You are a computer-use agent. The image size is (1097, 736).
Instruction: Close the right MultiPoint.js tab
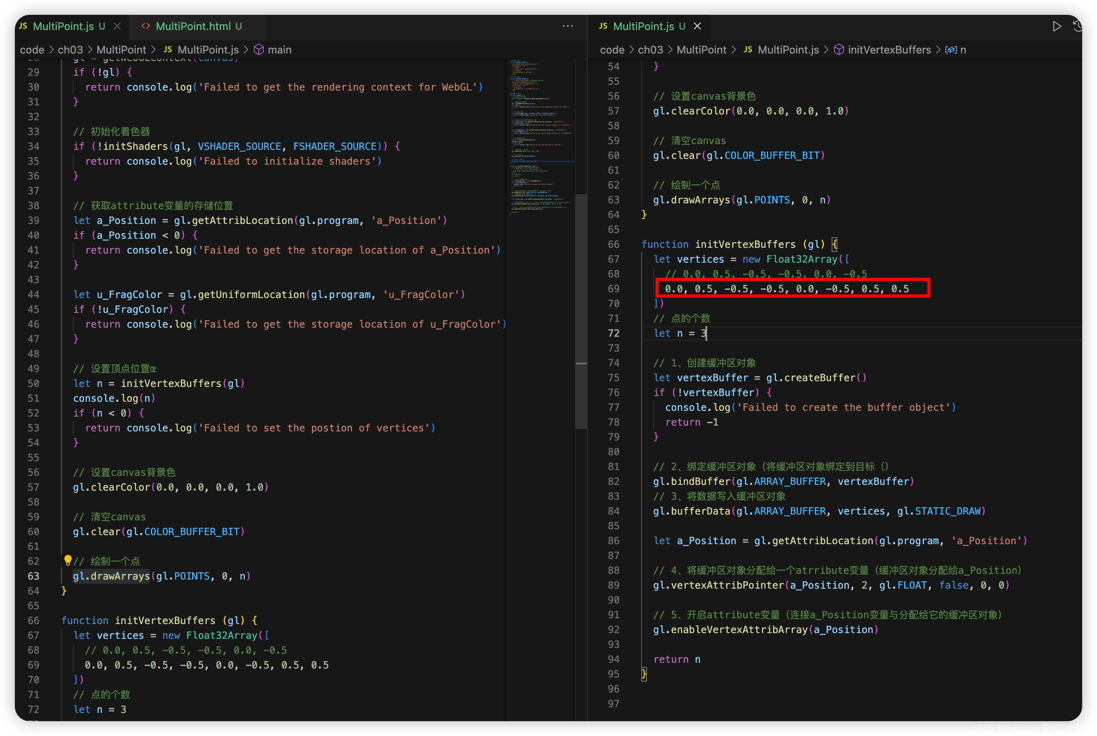click(698, 26)
